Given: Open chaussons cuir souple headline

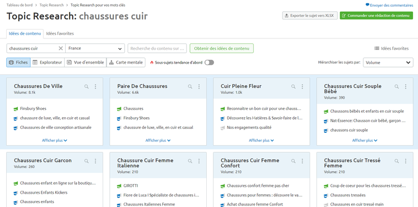Looking at the screenshot, I should point(349,130).
